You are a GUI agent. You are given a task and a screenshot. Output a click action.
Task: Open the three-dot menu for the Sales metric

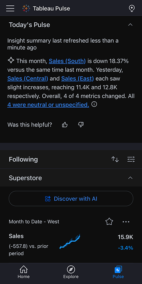(x=126, y=222)
